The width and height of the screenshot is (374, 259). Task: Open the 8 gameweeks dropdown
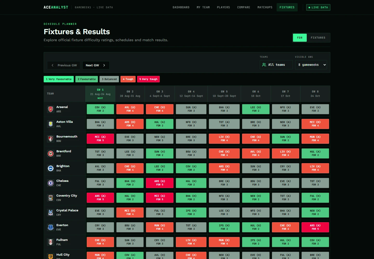pos(311,65)
